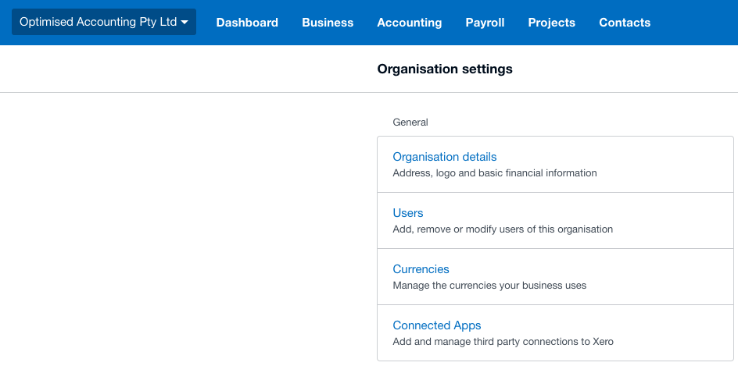Click the Organisation settings page heading
Image resolution: width=738 pixels, height=366 pixels.
(x=445, y=69)
